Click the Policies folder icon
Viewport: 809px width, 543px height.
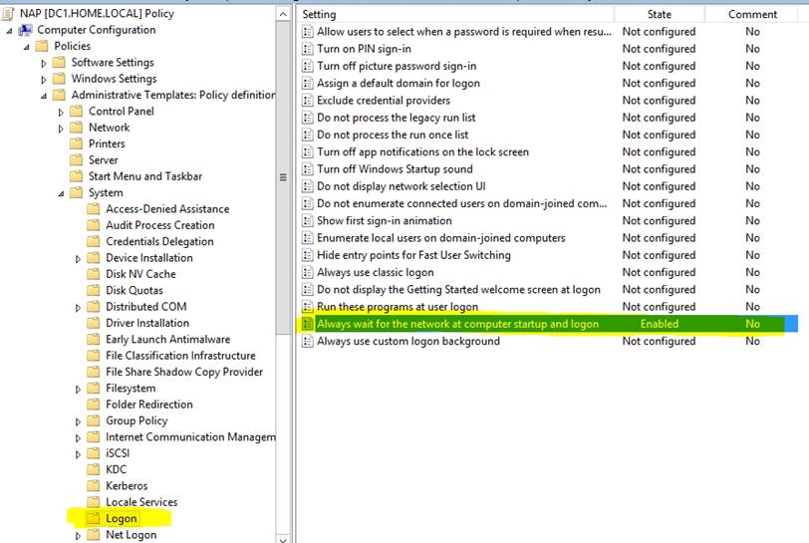click(42, 47)
